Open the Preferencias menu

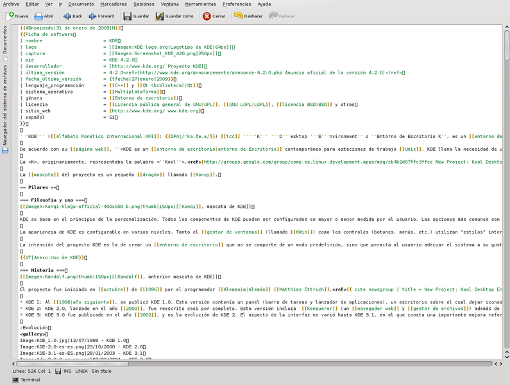[x=237, y=4]
